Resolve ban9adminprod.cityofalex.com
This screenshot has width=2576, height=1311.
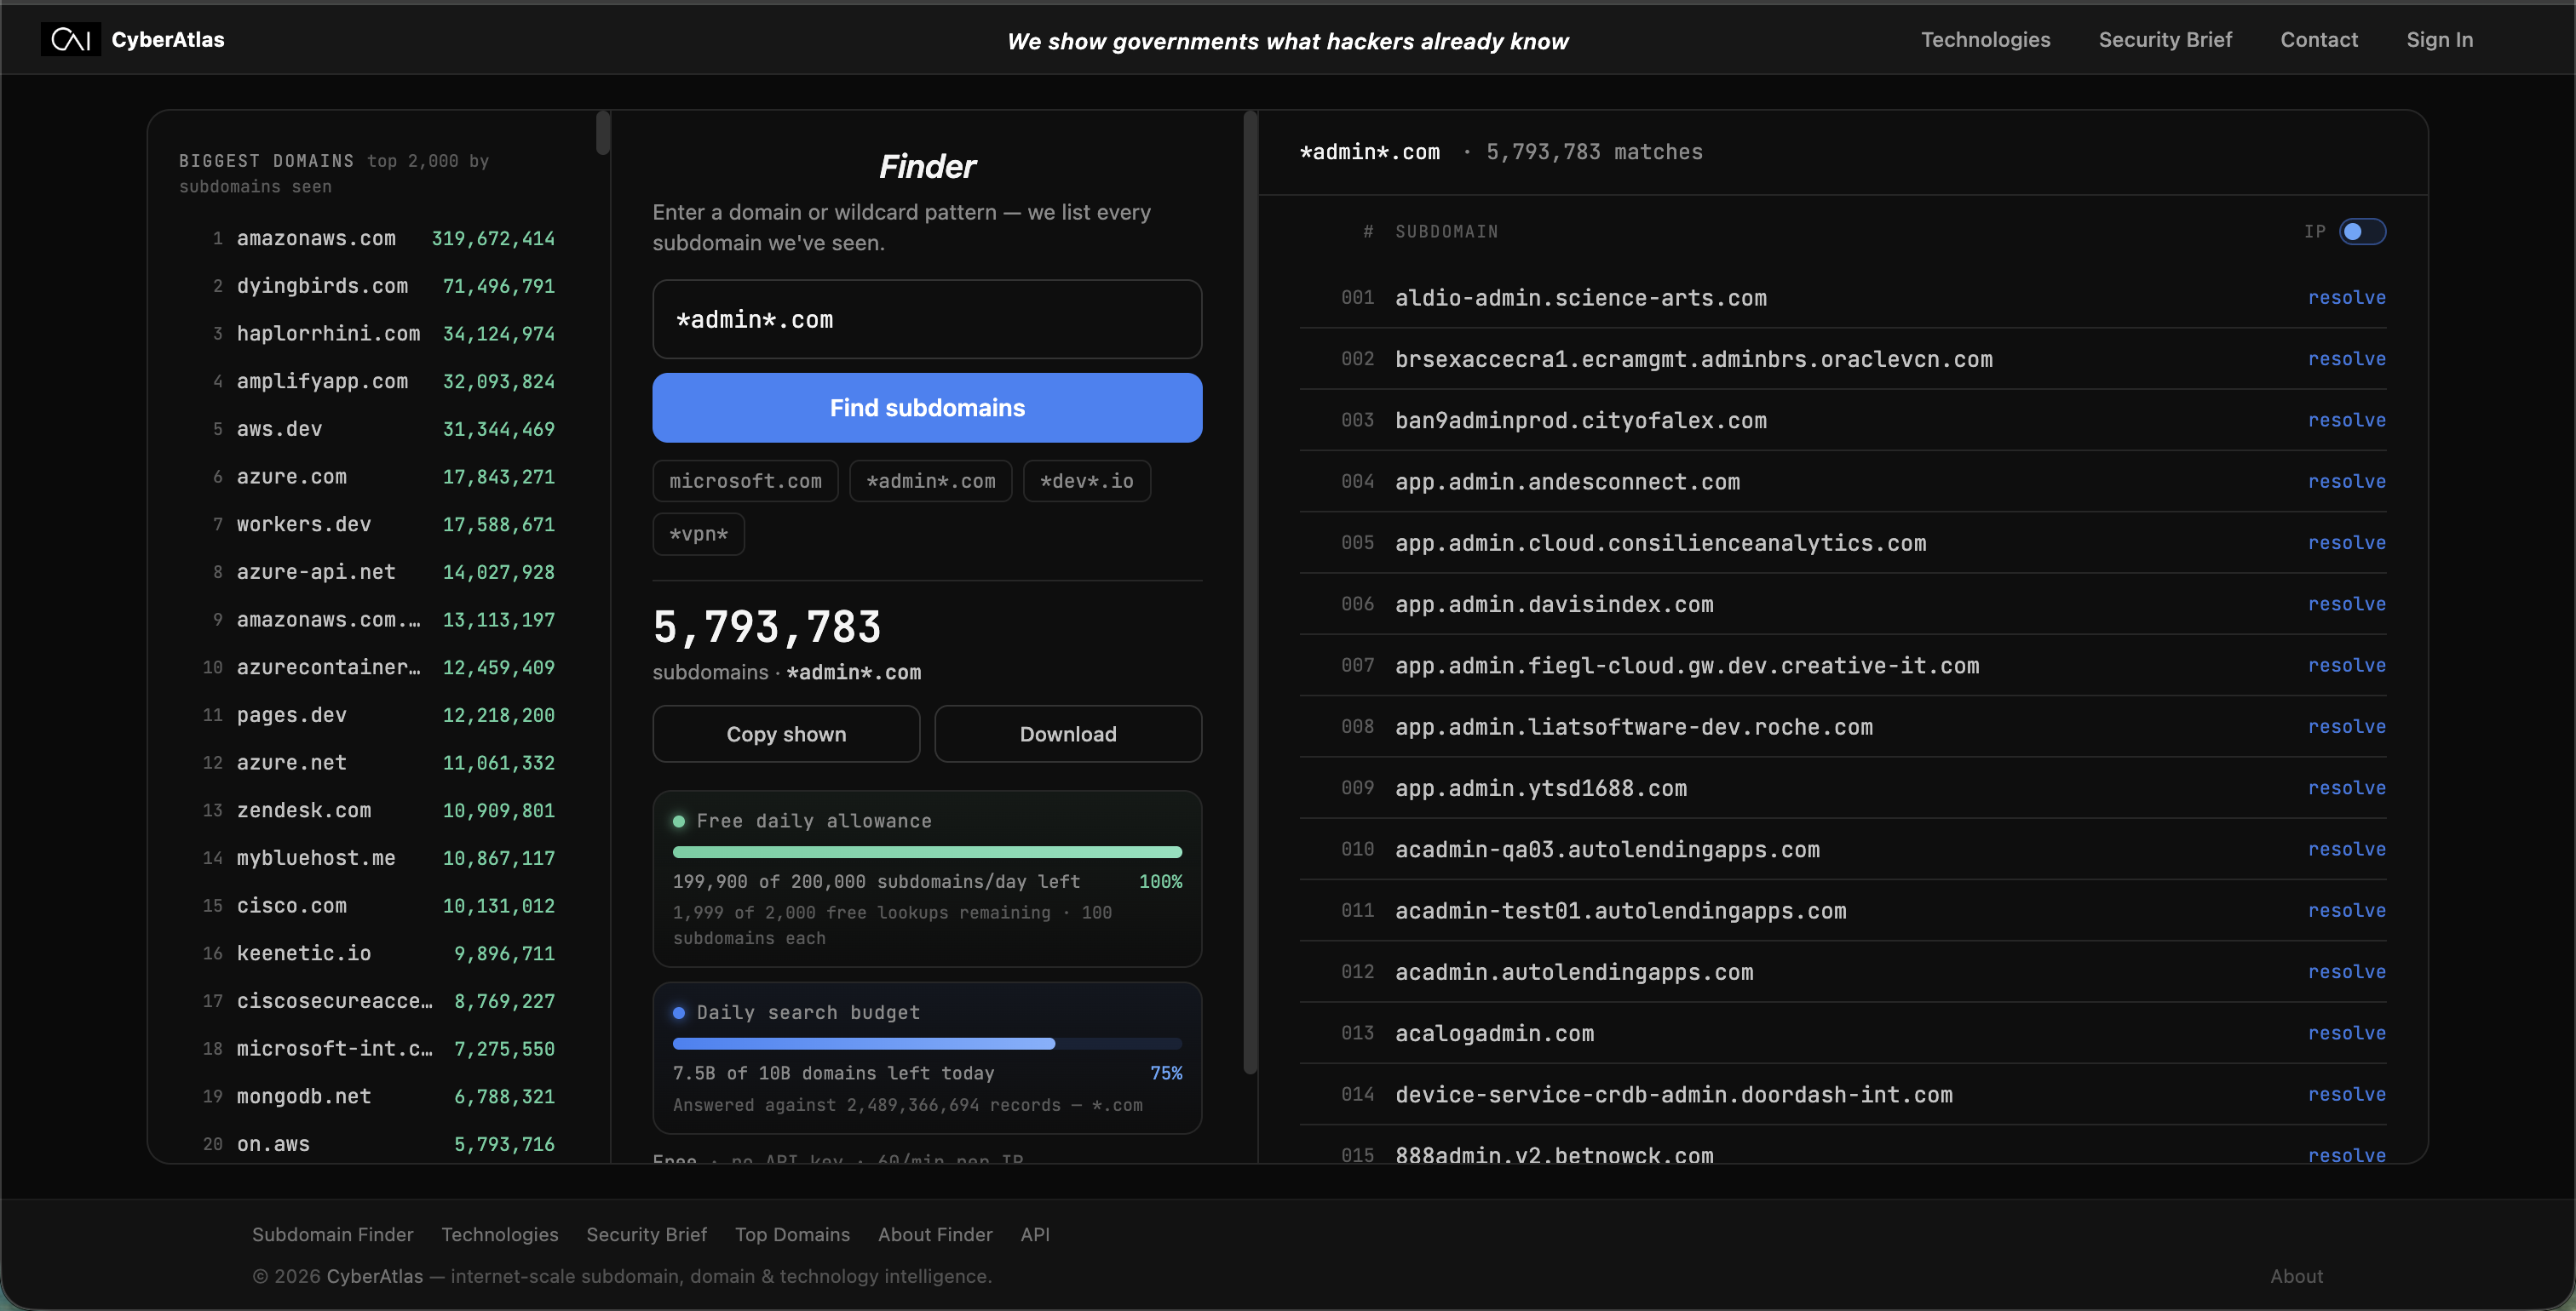[x=2346, y=421]
